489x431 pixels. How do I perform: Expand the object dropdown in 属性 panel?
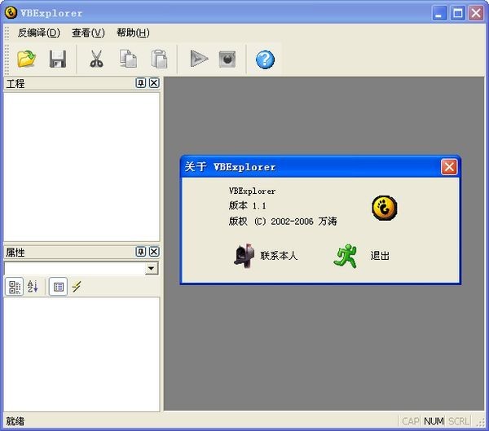coord(152,269)
